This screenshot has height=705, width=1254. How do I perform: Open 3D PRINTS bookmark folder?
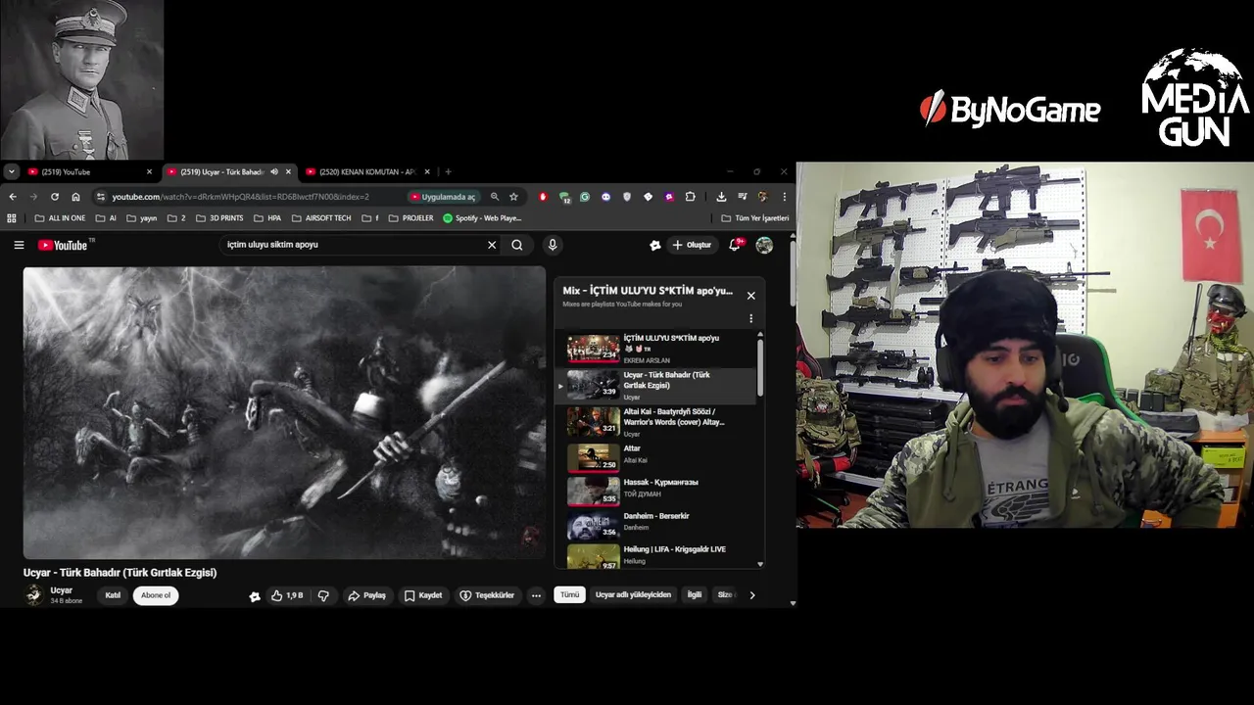[219, 218]
